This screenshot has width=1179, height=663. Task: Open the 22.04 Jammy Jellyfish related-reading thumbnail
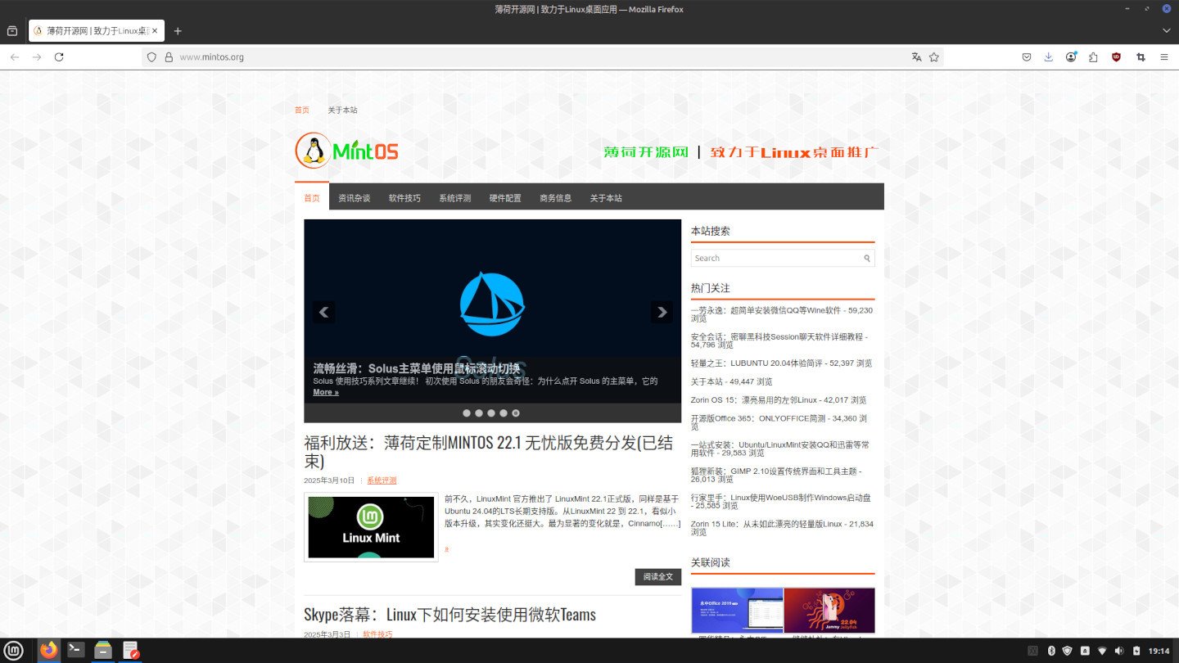click(829, 610)
